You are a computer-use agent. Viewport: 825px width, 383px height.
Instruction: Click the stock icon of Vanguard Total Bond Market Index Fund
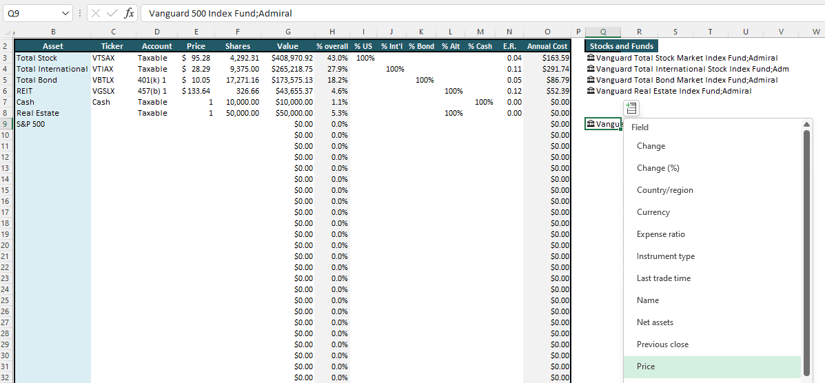coord(591,80)
